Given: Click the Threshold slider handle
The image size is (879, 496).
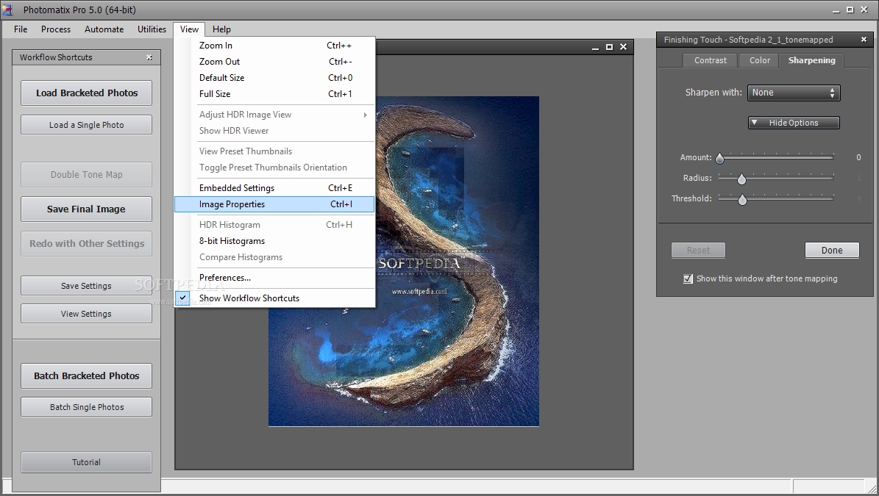Looking at the screenshot, I should (742, 199).
